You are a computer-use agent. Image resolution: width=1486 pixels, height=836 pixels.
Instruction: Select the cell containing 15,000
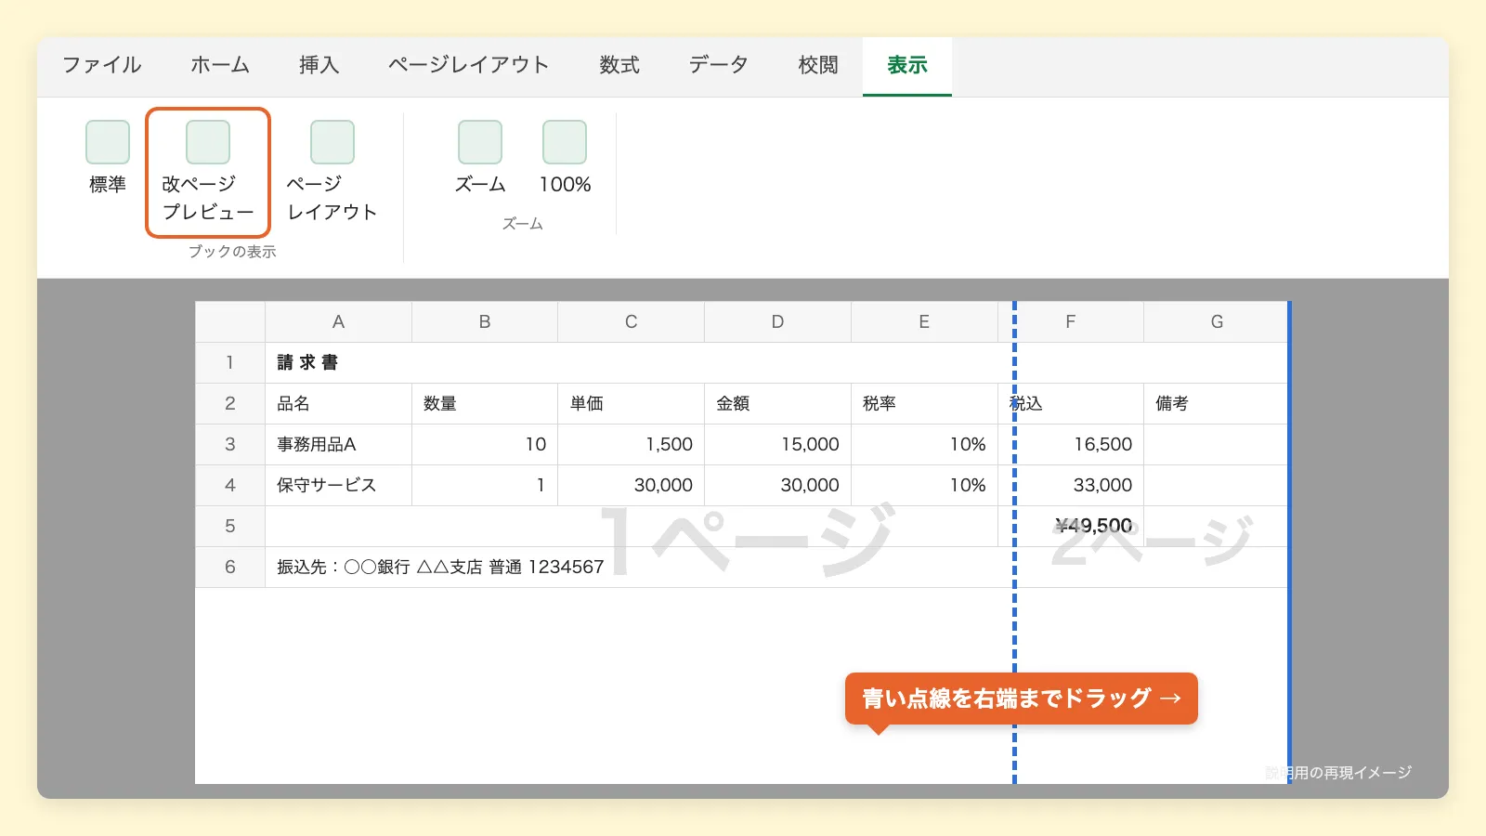coord(777,444)
